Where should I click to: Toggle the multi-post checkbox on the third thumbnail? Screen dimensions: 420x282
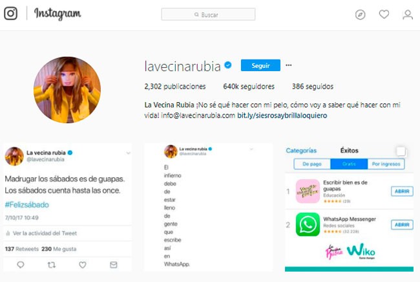(401, 151)
